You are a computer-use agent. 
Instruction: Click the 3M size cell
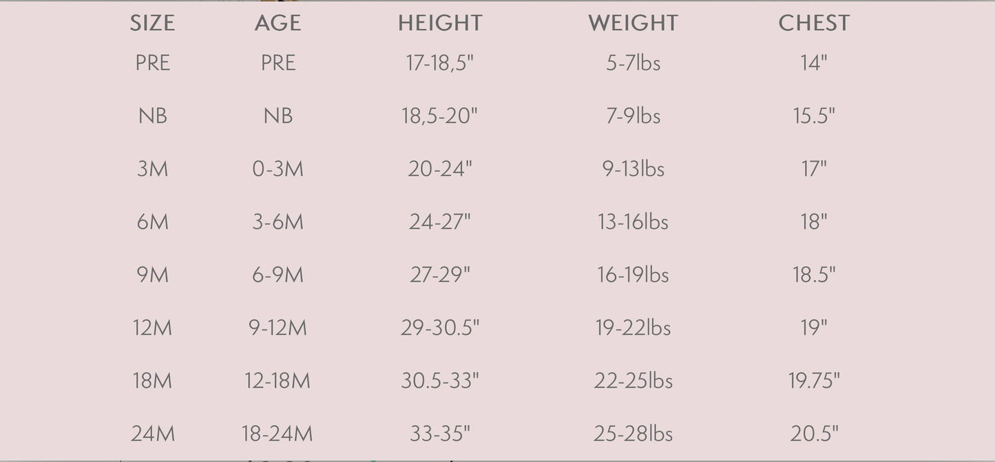point(152,169)
